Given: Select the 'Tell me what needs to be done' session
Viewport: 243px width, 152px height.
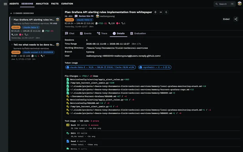Looking at the screenshot, I should point(35,52).
